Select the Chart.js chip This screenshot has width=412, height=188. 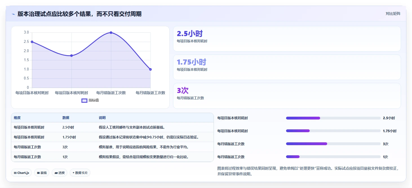point(21,173)
